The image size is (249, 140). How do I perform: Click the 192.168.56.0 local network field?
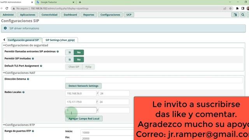[x=81, y=93]
